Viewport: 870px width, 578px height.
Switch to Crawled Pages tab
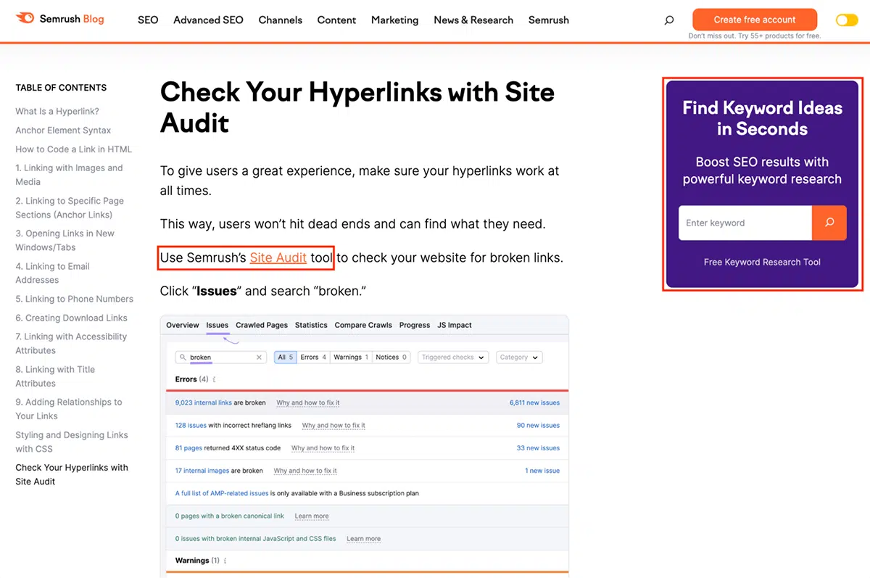click(262, 325)
